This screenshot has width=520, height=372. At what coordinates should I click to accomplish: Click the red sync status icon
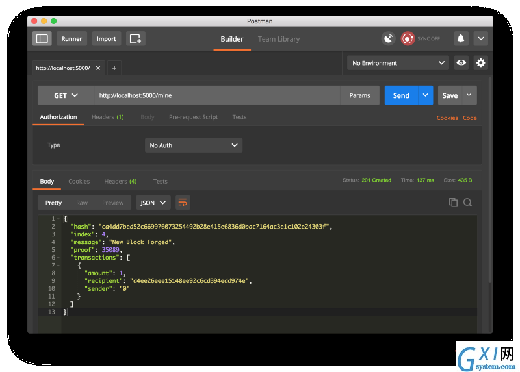tap(408, 39)
